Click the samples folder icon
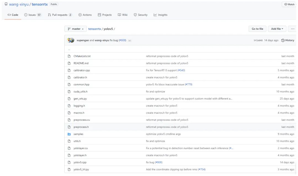 [x=69, y=134]
